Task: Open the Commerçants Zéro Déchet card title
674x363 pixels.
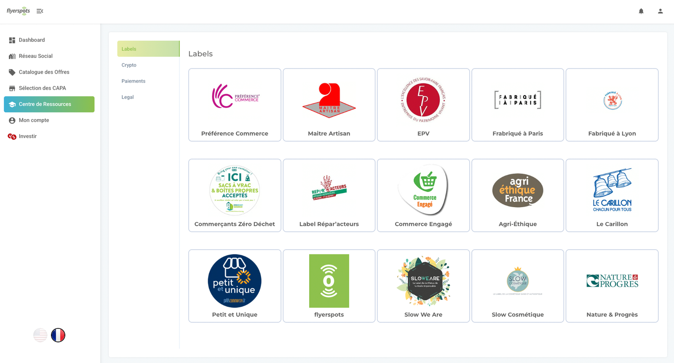Action: (235, 224)
